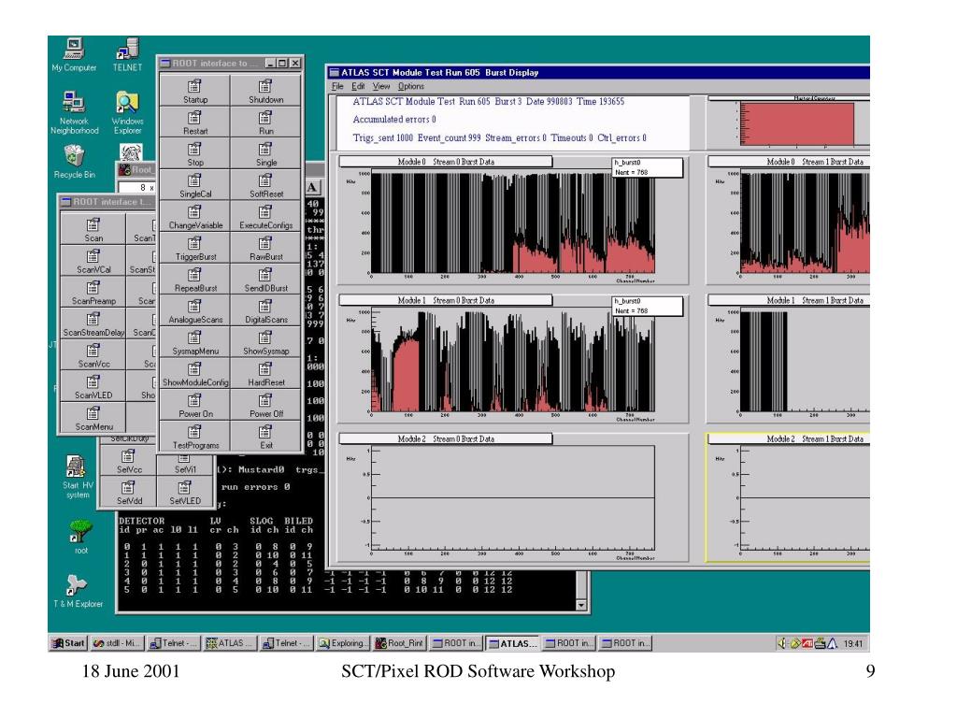This screenshot has height=718, width=957.
Task: Click the ShowModuleConfig button
Action: 194,374
